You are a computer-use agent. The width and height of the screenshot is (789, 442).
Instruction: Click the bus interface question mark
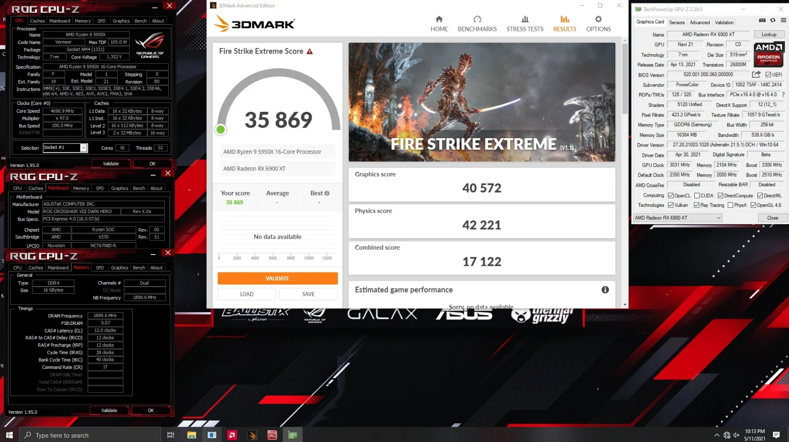783,95
